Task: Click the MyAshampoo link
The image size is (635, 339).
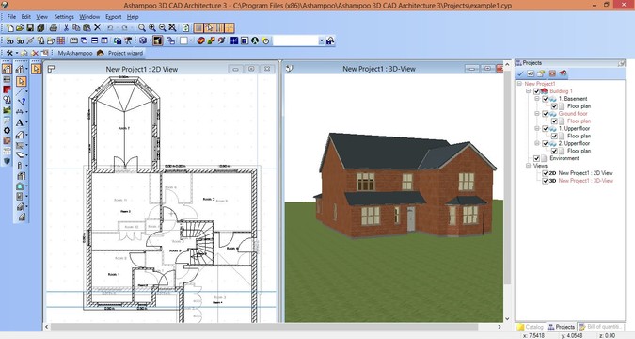Action: tap(75, 53)
